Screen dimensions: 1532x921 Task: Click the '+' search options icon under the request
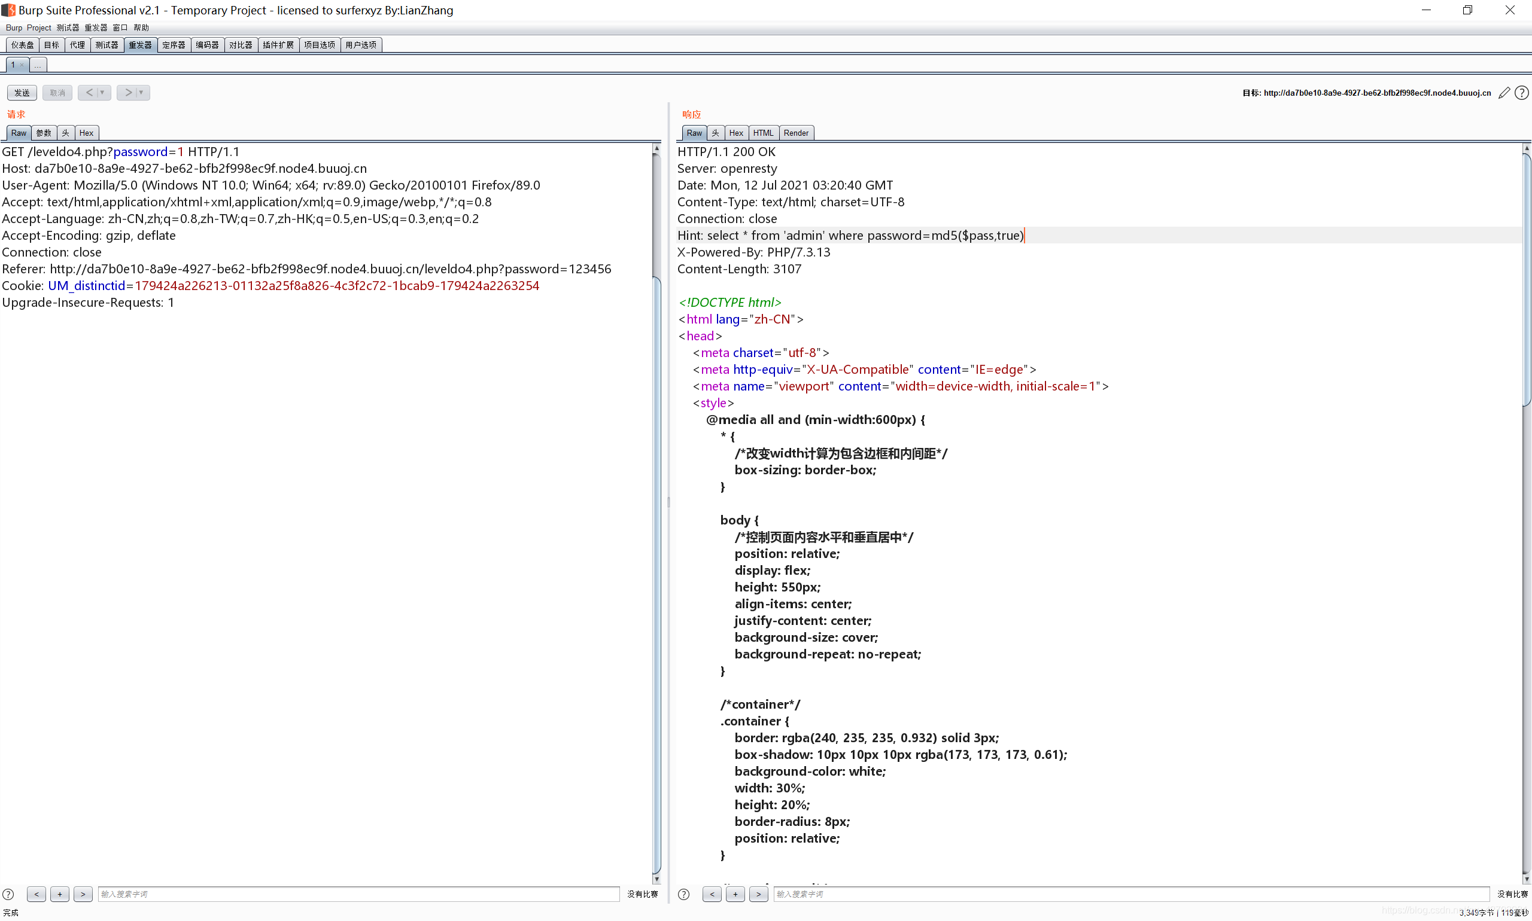click(x=60, y=893)
